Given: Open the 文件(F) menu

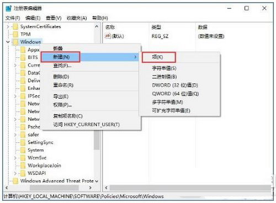Looking at the screenshot, I should [13, 18].
